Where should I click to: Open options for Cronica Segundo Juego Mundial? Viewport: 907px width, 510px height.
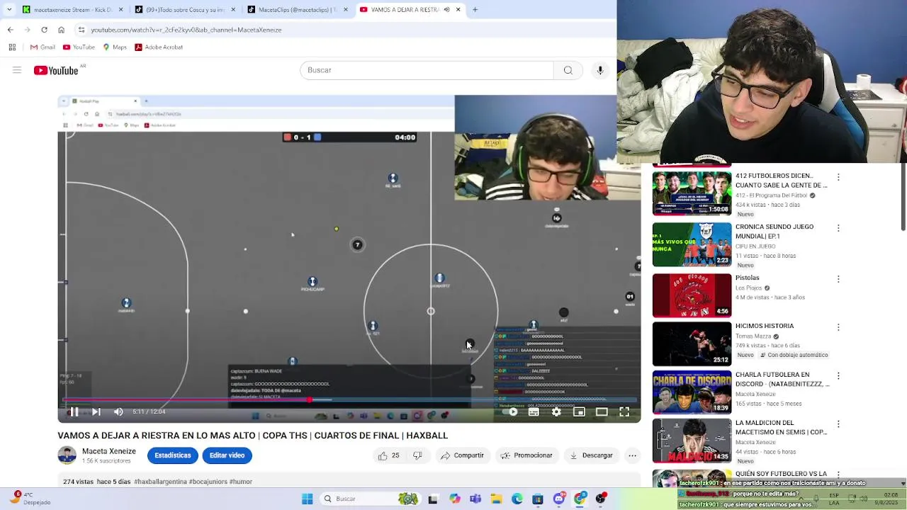coord(838,228)
